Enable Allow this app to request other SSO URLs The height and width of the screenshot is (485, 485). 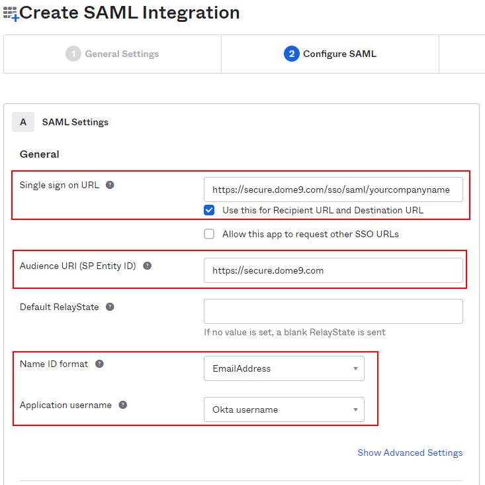coord(209,234)
